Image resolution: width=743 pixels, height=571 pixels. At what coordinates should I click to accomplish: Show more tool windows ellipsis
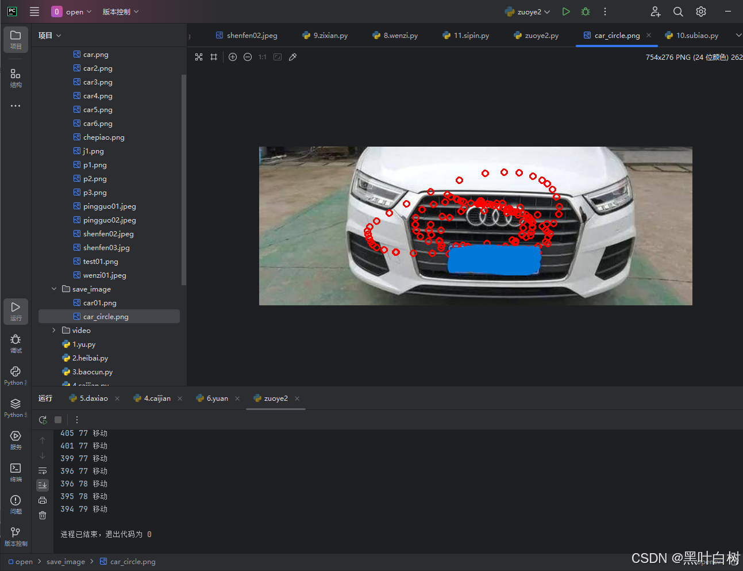point(16,106)
